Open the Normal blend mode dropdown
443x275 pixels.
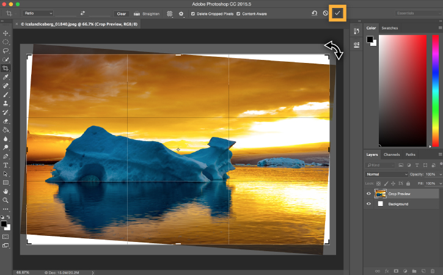tap(387, 174)
